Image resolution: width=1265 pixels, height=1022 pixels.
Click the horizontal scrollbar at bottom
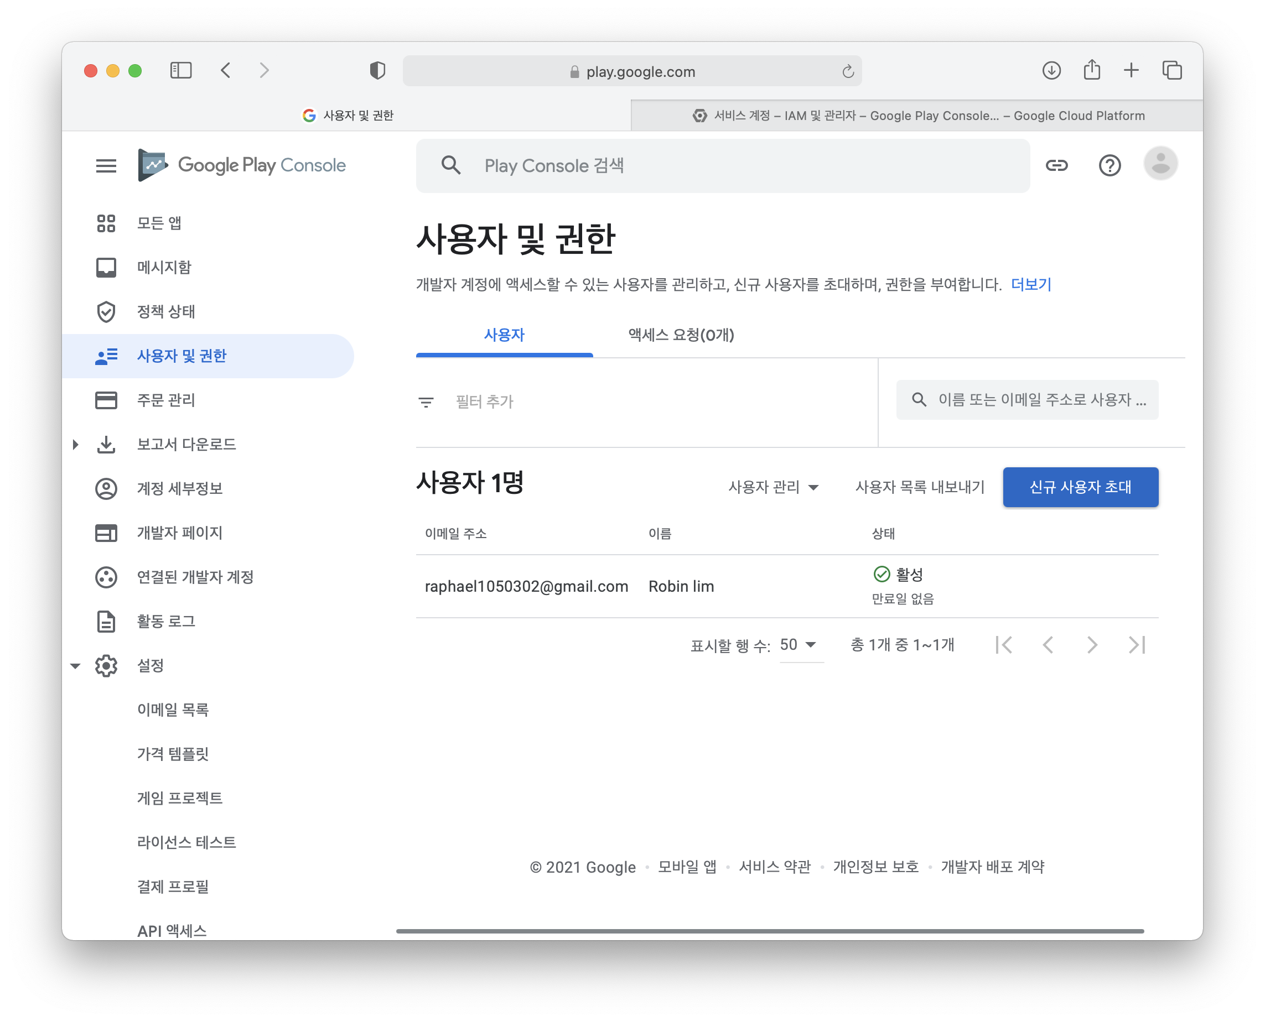[x=769, y=931]
